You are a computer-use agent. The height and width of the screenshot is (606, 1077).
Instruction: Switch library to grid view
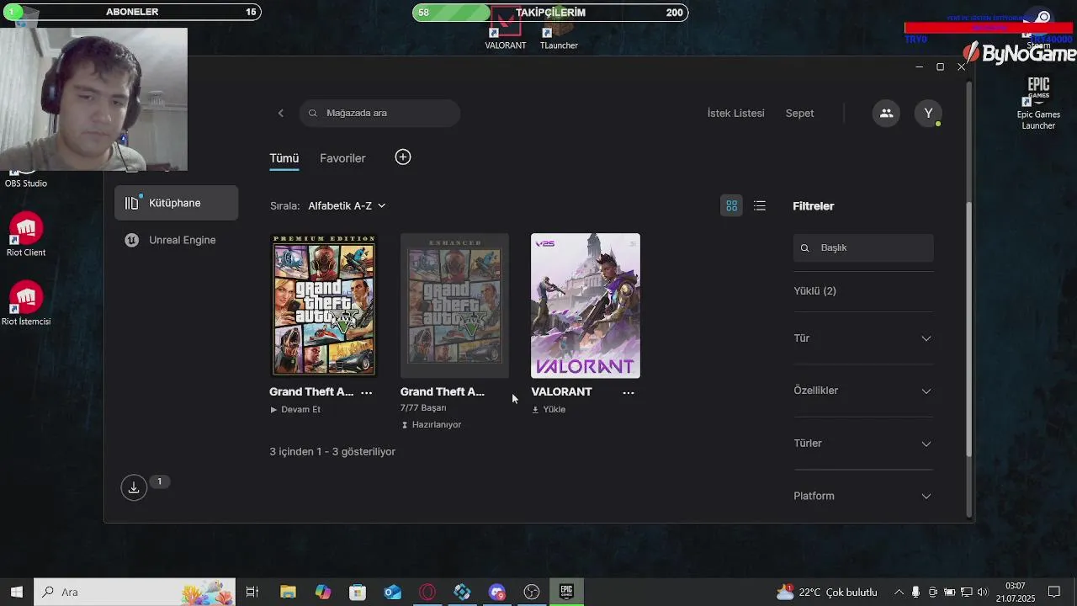[x=732, y=205]
